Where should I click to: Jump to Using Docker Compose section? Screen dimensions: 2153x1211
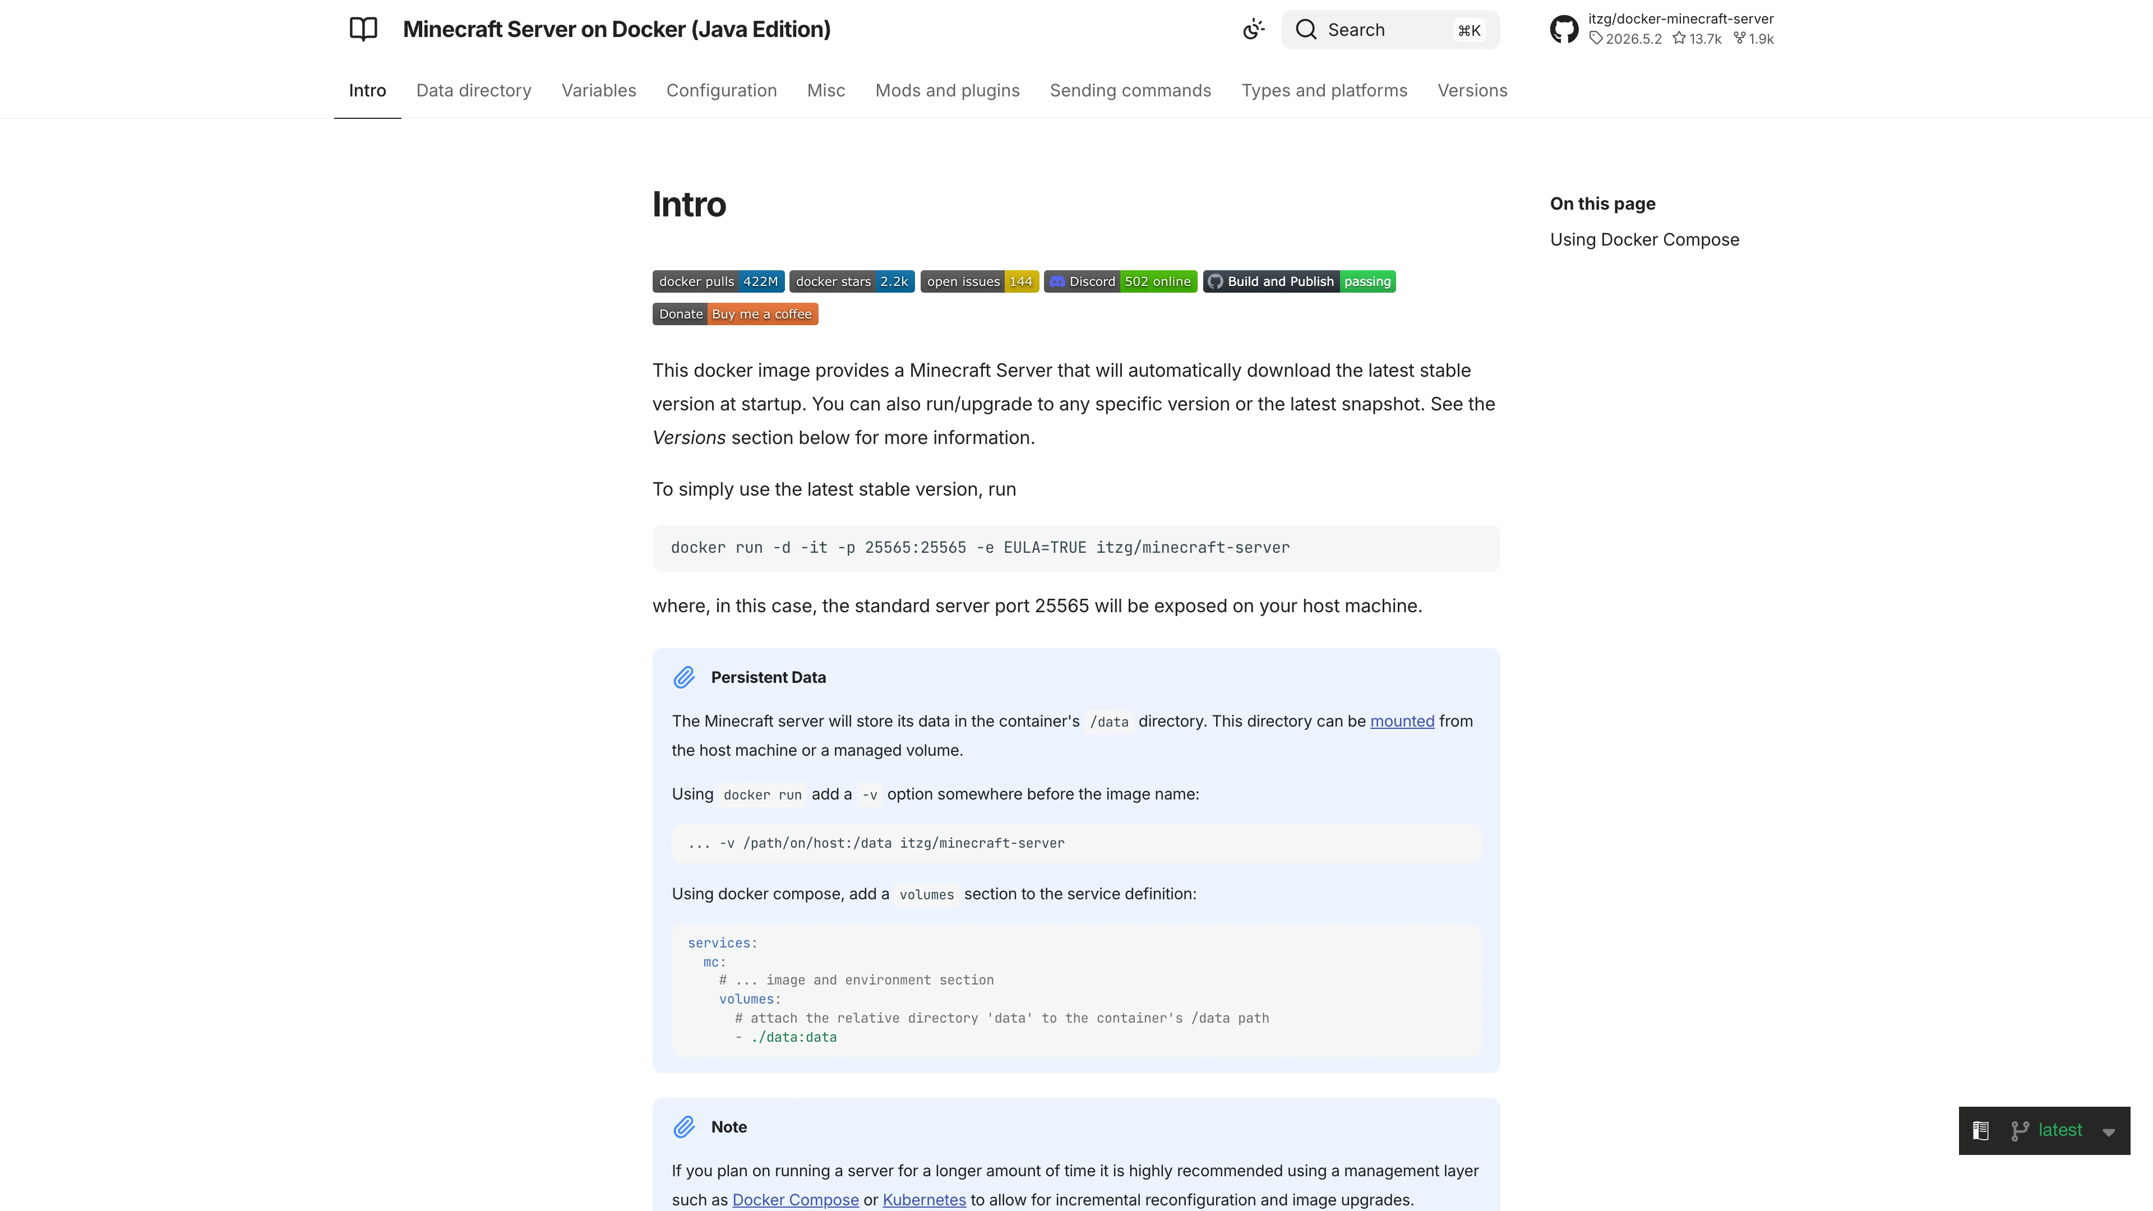pos(1644,240)
